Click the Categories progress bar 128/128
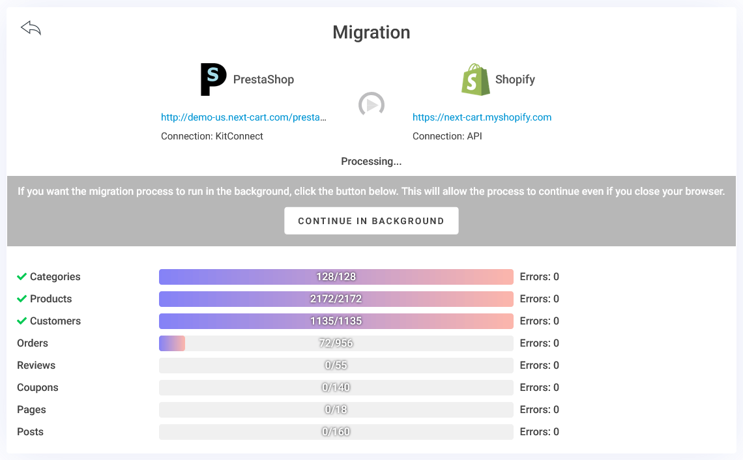743x460 pixels. (x=336, y=277)
